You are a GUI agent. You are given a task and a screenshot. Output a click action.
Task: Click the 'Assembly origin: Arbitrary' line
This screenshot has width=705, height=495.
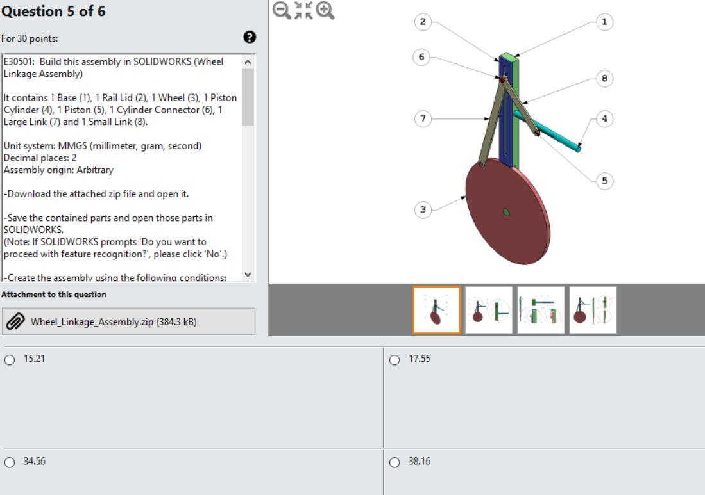point(58,170)
